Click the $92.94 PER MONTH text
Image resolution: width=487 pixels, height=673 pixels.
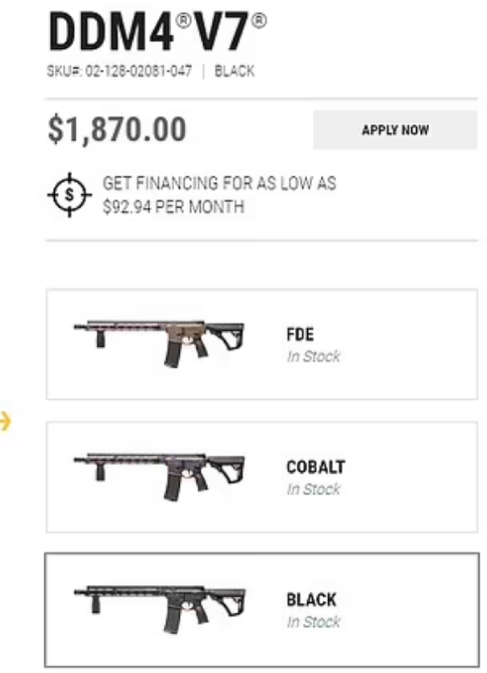[173, 207]
